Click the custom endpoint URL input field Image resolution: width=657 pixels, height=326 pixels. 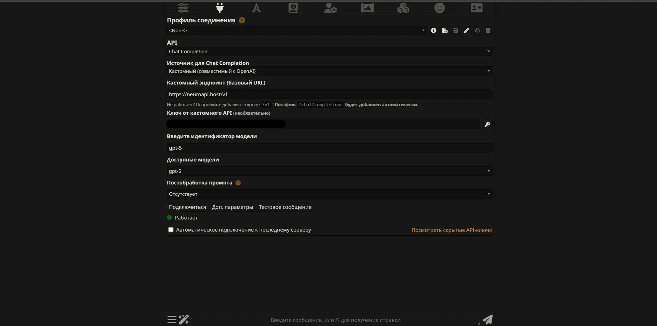pos(329,94)
